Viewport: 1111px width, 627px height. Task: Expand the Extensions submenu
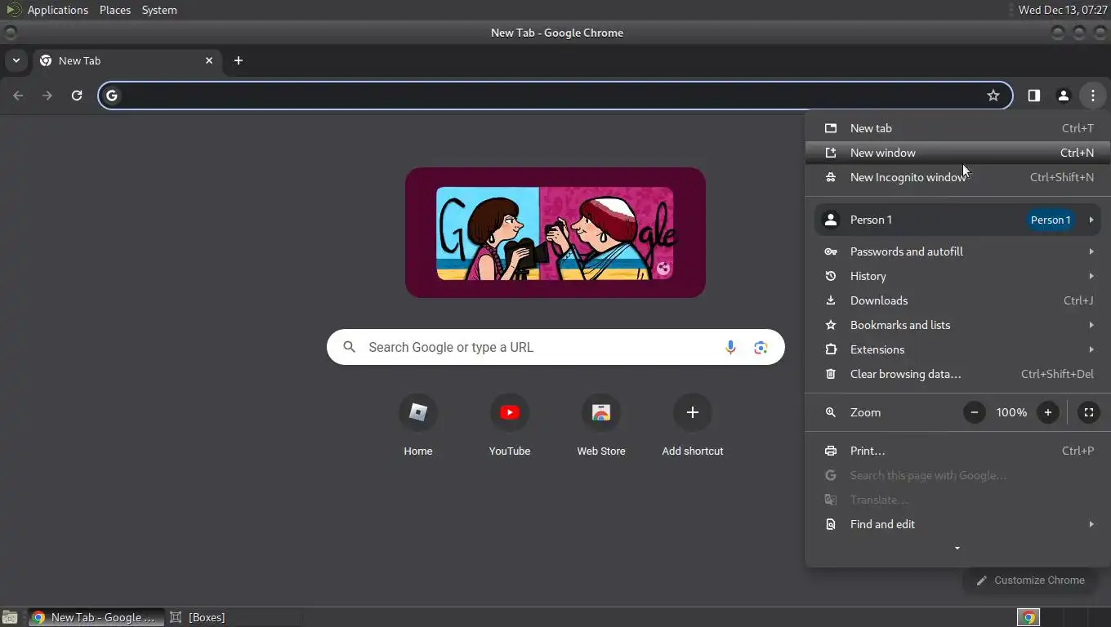click(957, 349)
